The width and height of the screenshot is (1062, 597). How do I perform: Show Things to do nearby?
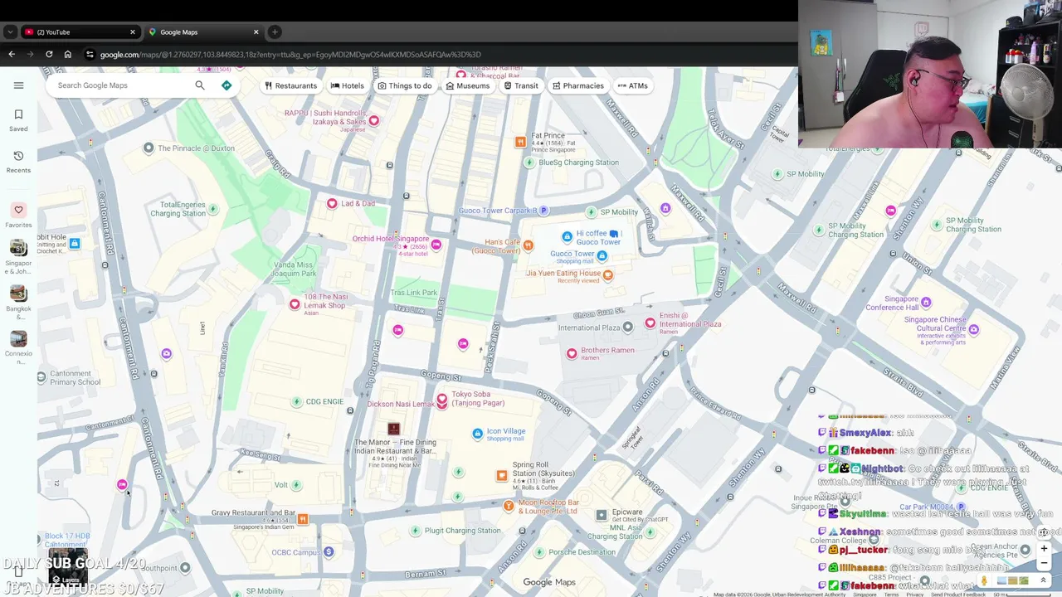[405, 85]
